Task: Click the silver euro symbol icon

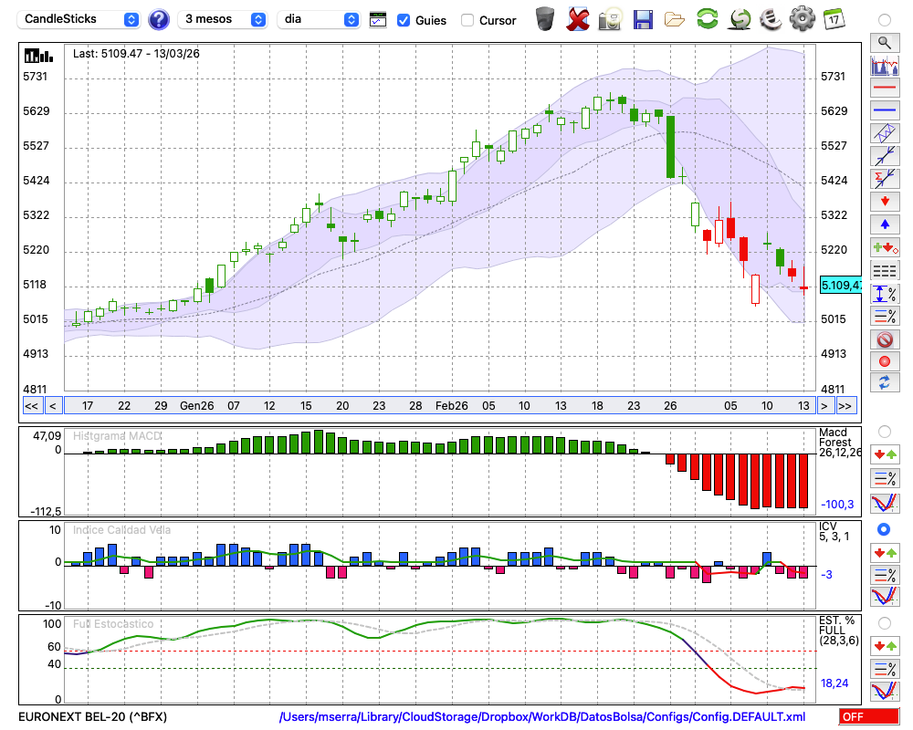Action: tap(771, 19)
